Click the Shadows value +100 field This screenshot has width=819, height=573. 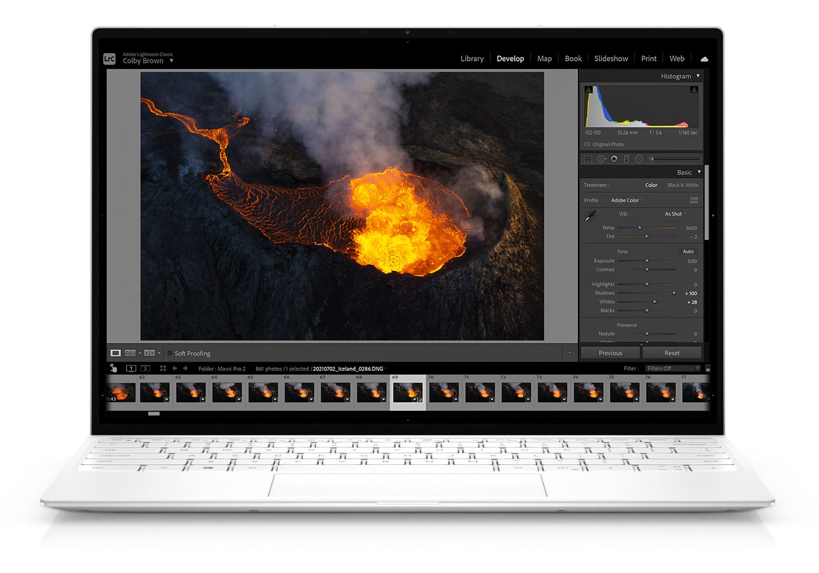691,294
